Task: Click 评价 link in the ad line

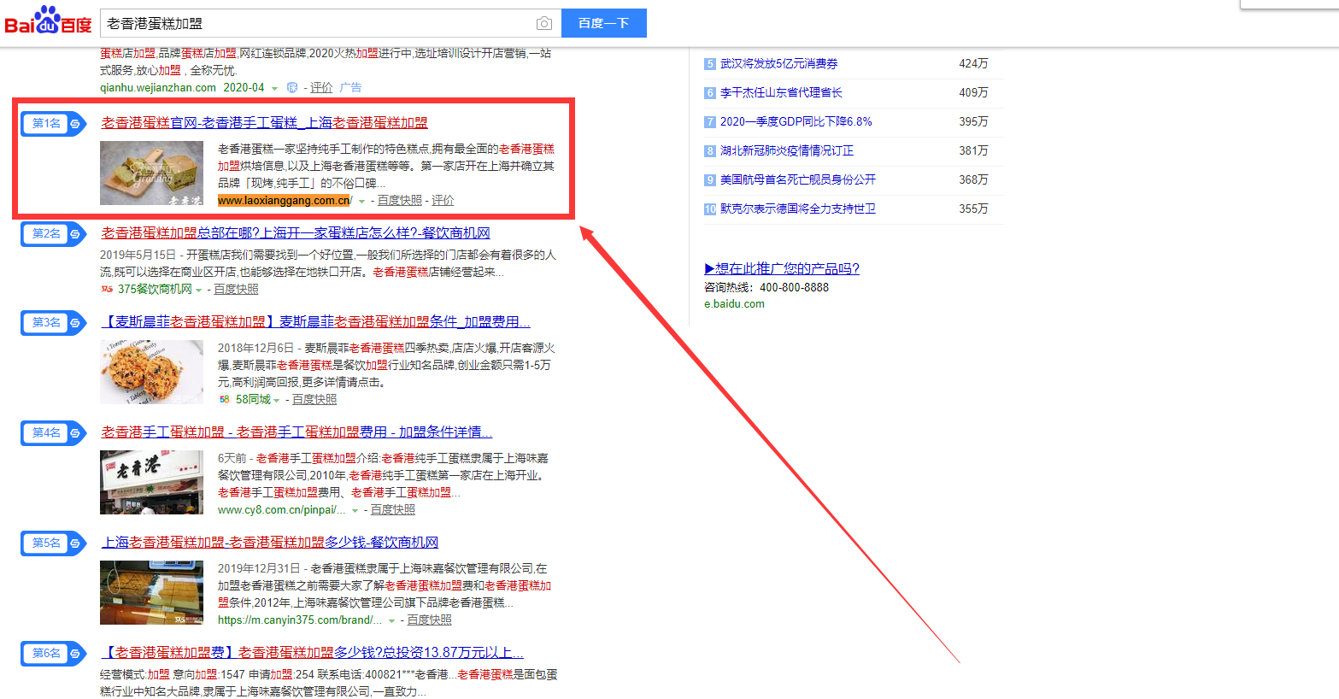Action: point(321,87)
